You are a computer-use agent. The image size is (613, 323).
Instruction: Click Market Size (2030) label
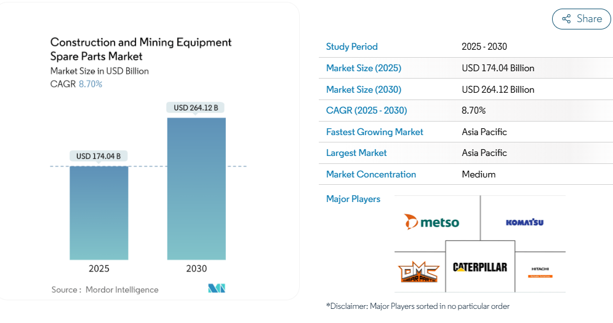[x=364, y=90]
